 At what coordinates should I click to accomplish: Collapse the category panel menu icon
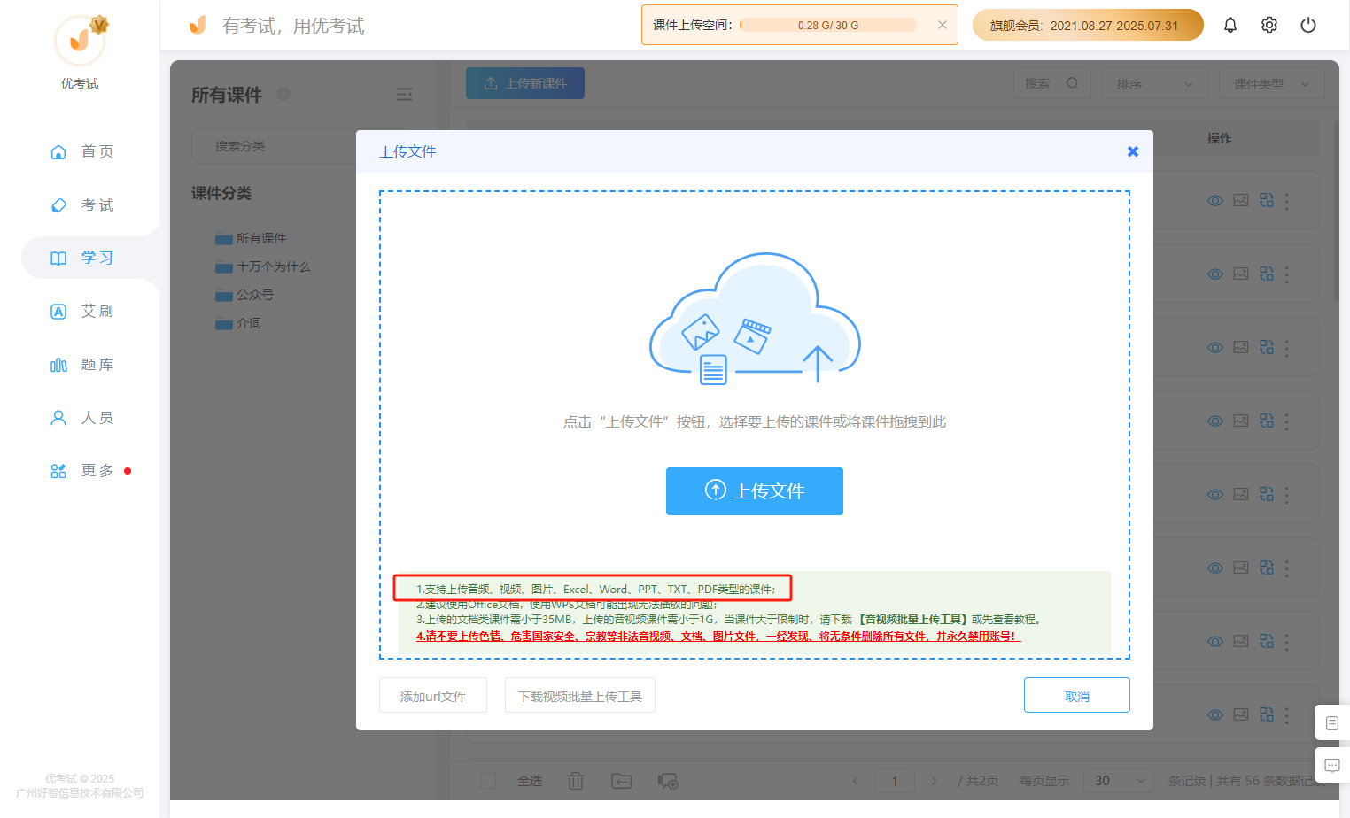click(404, 95)
